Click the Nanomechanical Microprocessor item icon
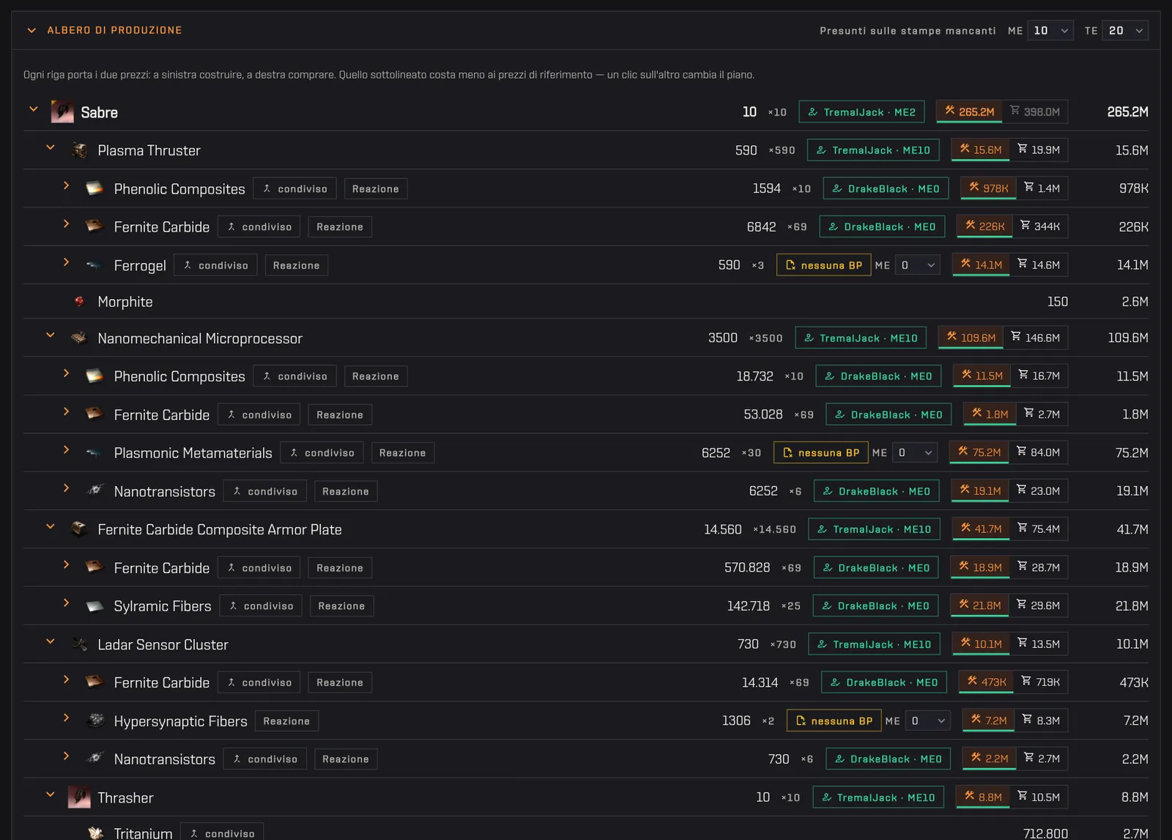 point(79,338)
